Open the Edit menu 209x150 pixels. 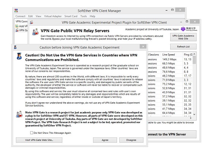tap(30, 16)
